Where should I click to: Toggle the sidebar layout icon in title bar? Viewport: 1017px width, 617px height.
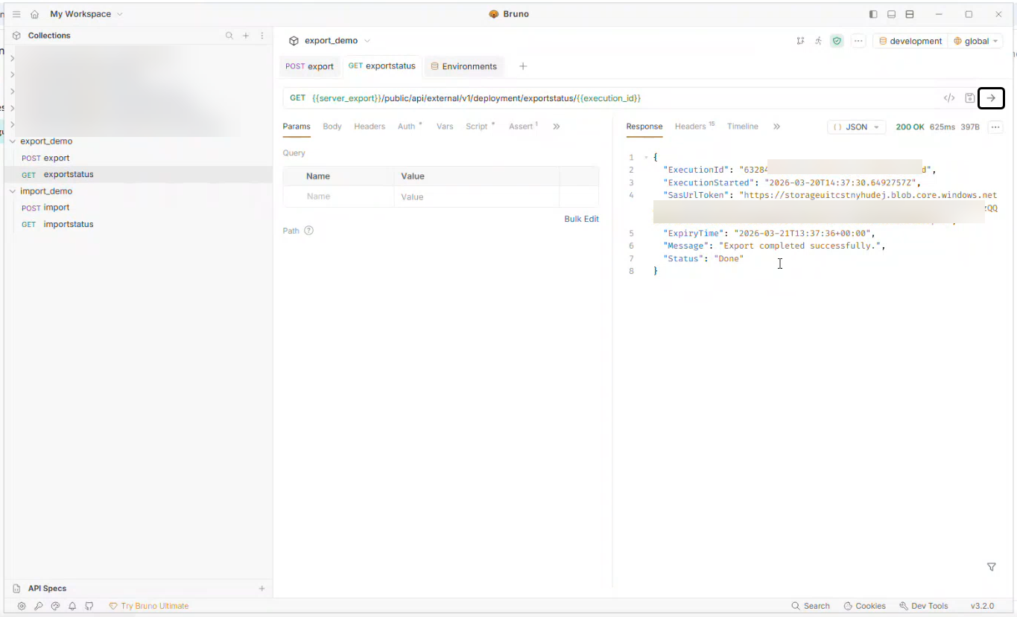[x=873, y=14]
